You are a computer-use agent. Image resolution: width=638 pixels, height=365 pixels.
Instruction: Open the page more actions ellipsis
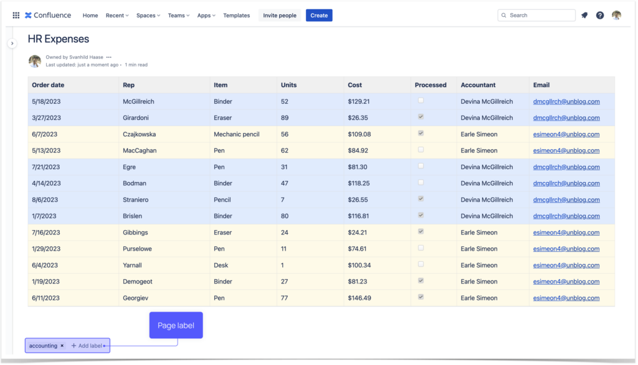coord(108,57)
